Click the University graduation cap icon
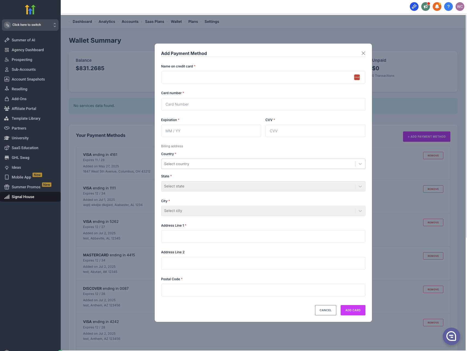Image resolution: width=467 pixels, height=351 pixels. (7, 138)
